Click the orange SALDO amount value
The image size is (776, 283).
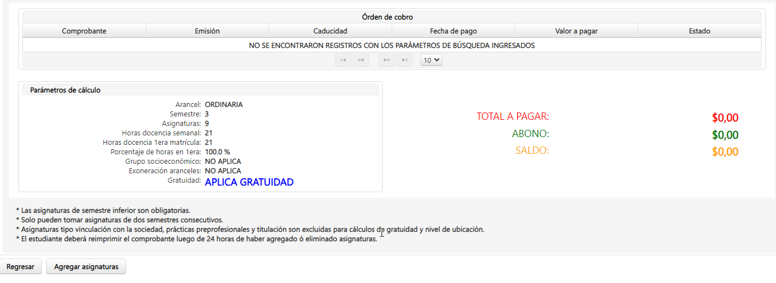coord(725,152)
